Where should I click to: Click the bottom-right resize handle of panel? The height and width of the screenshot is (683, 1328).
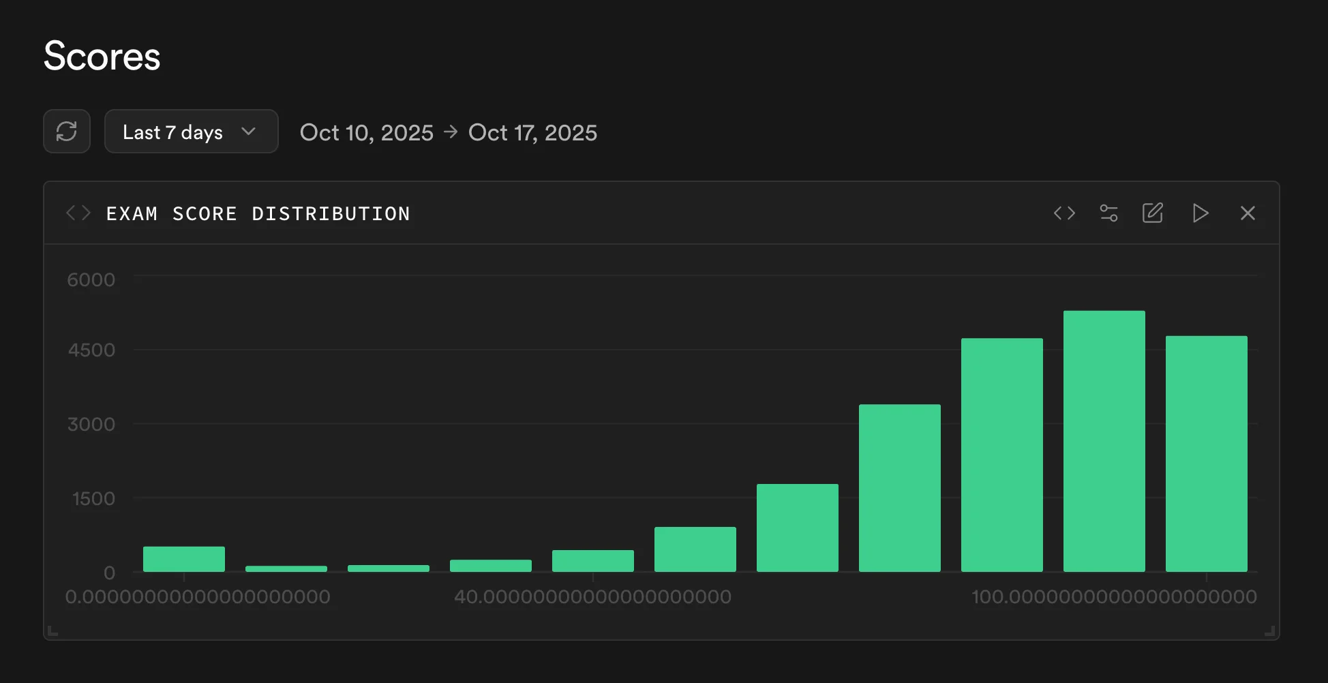click(x=1269, y=631)
